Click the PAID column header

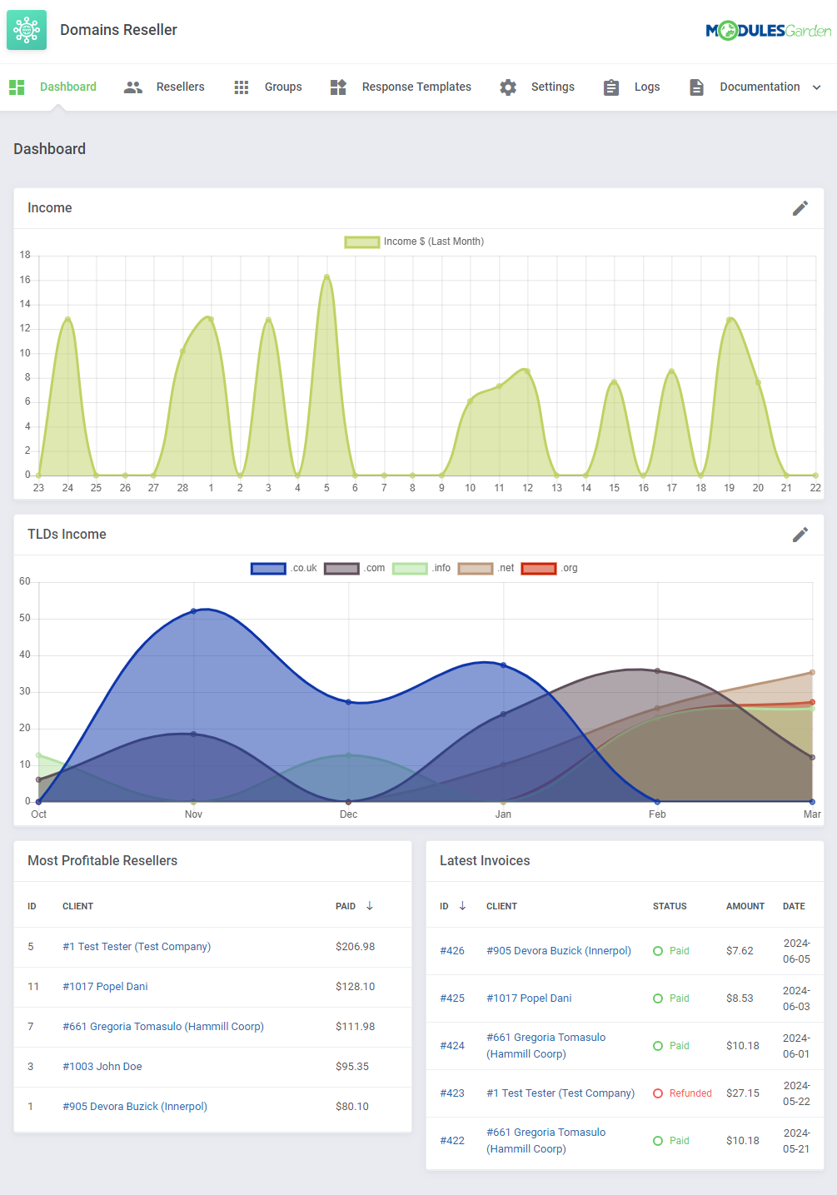point(346,906)
